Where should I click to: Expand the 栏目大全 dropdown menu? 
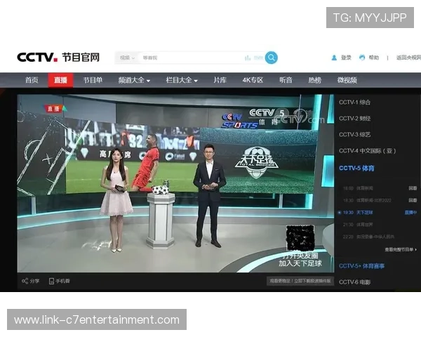[x=182, y=80]
